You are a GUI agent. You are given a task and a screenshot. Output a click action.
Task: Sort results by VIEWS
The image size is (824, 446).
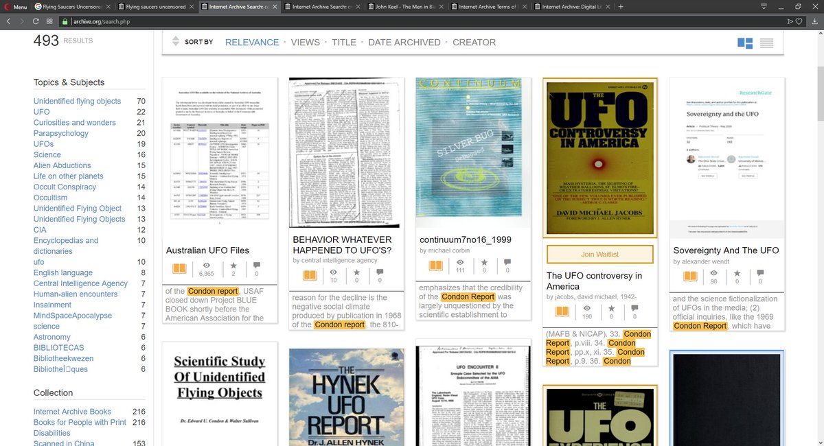click(x=306, y=42)
